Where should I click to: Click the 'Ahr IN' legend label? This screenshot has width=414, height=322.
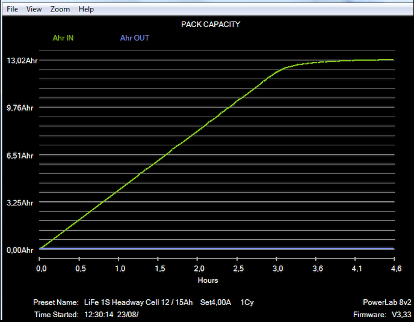tap(63, 38)
